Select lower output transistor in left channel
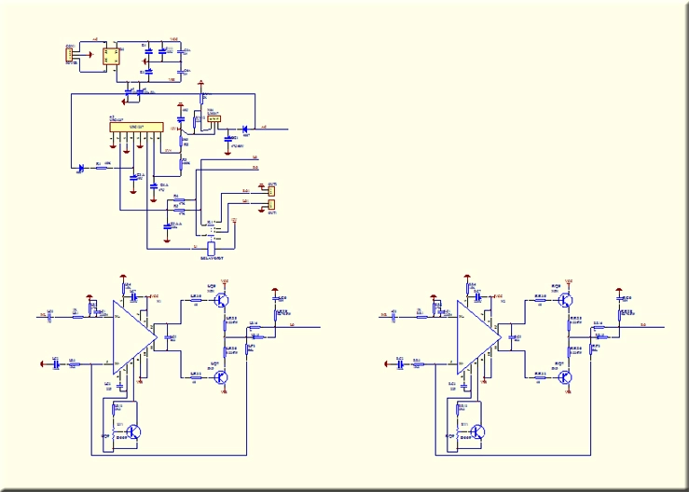Viewport: 689px width, 492px height. [223, 376]
